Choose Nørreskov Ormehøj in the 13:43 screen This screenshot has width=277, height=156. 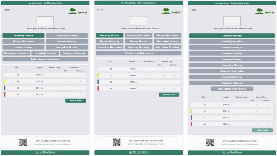tap(232, 83)
